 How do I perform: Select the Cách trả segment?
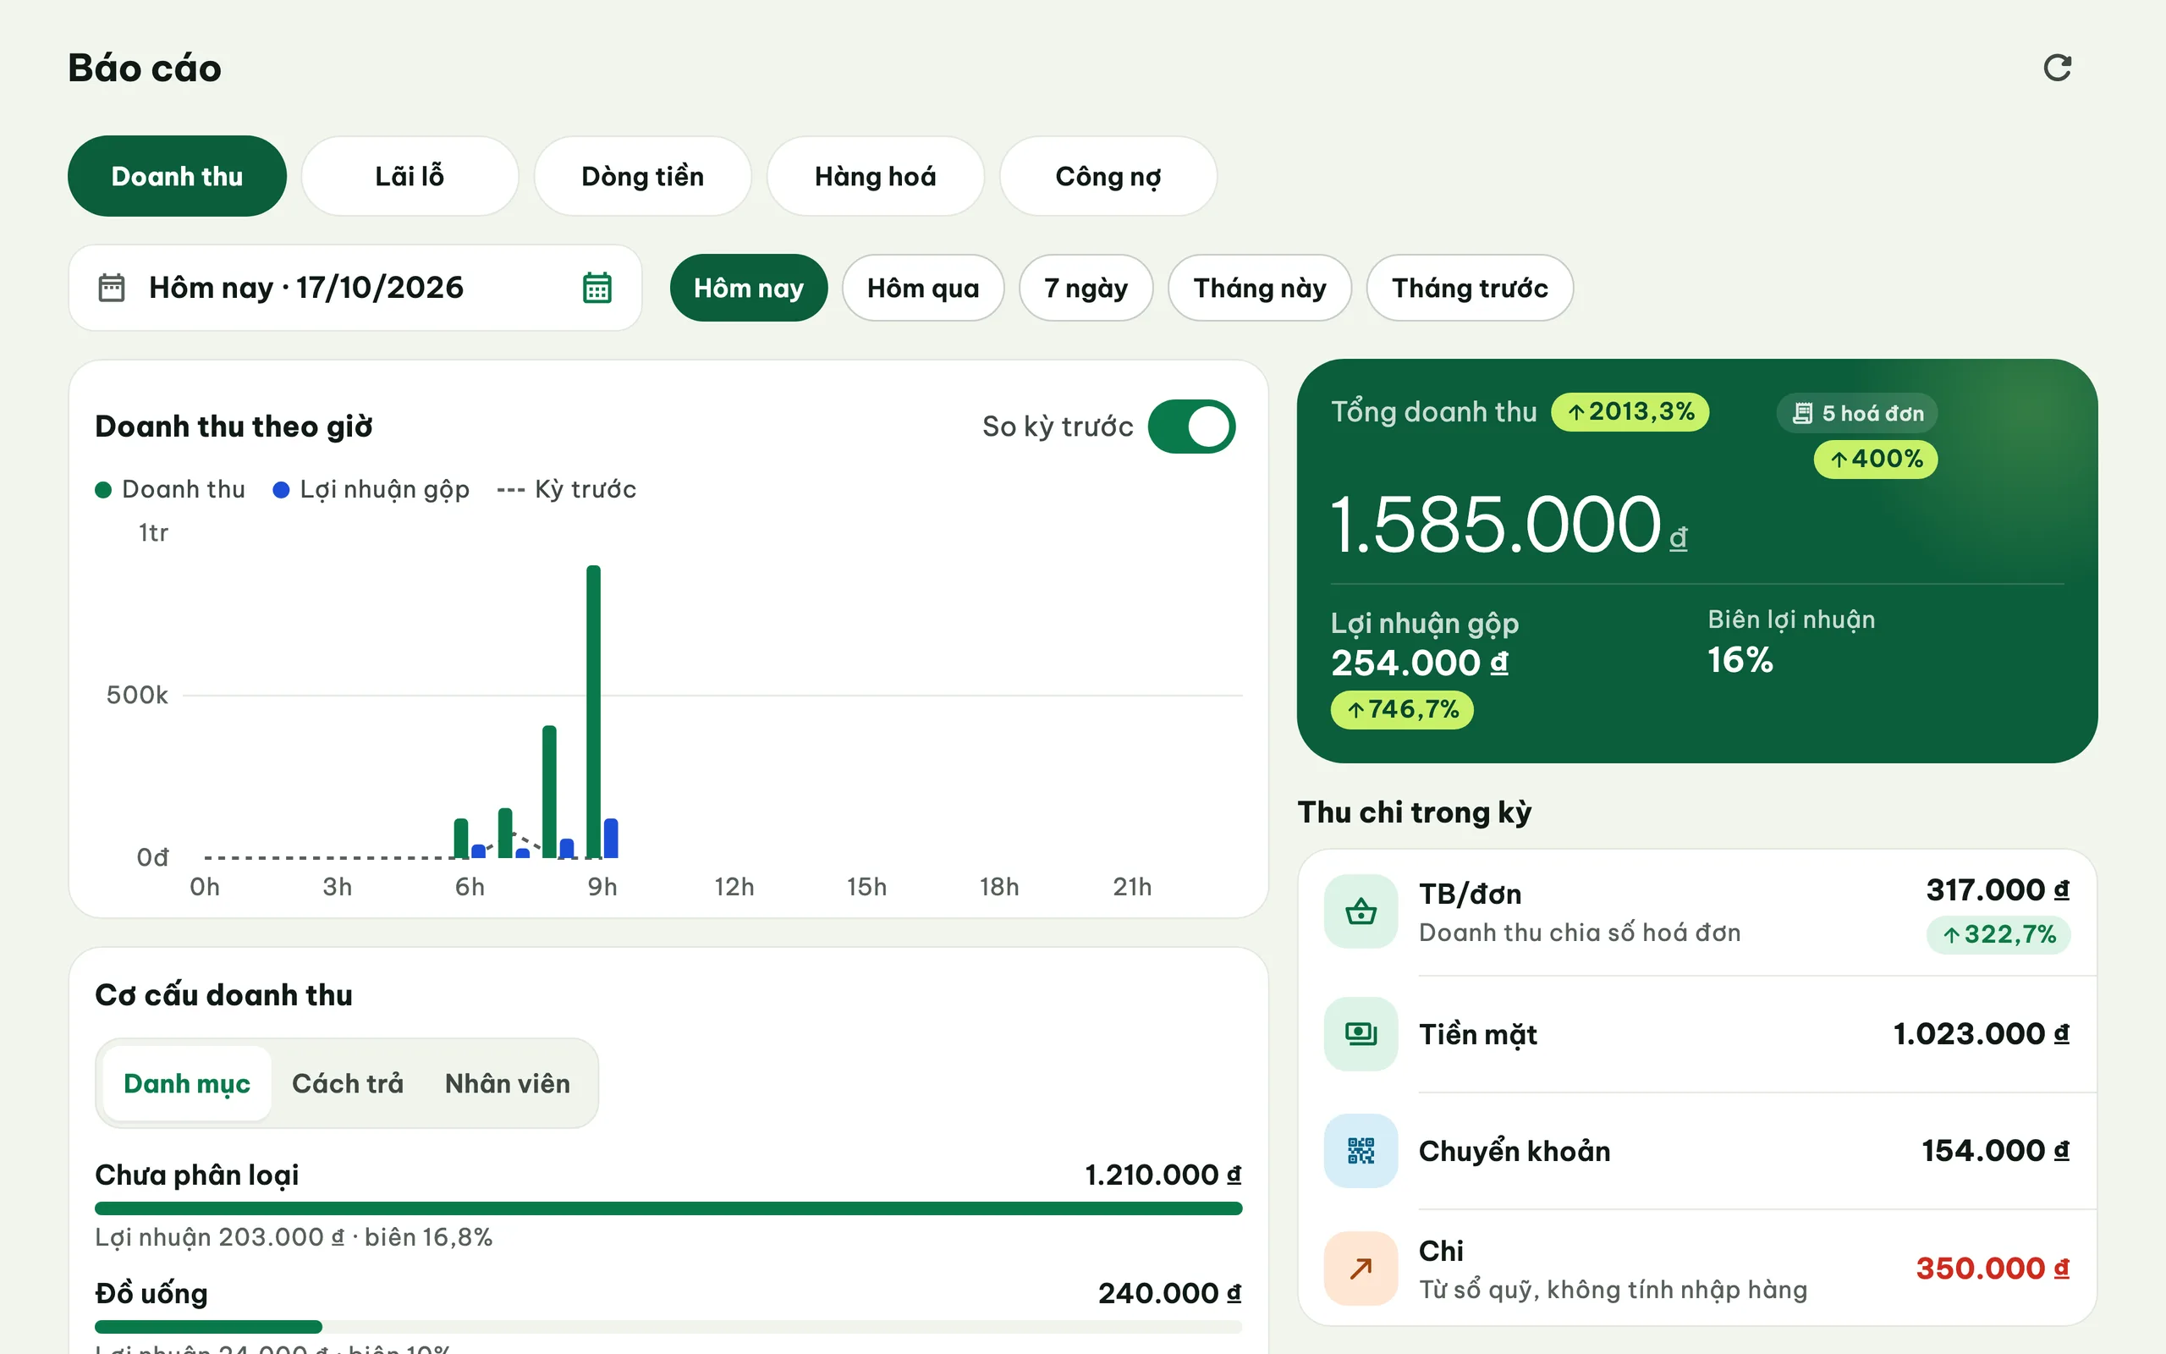[347, 1083]
